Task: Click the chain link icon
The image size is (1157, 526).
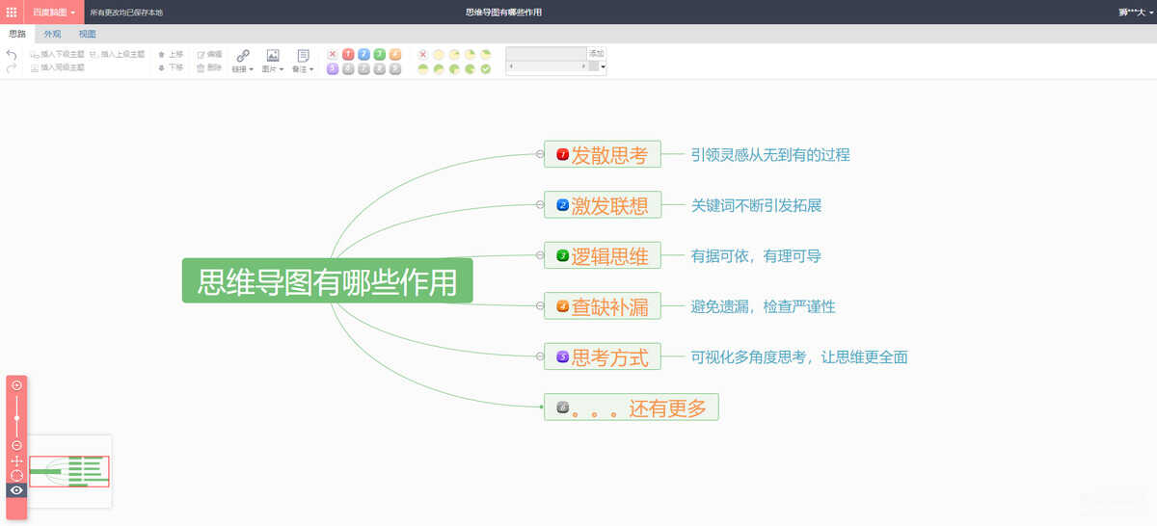Action: [243, 55]
